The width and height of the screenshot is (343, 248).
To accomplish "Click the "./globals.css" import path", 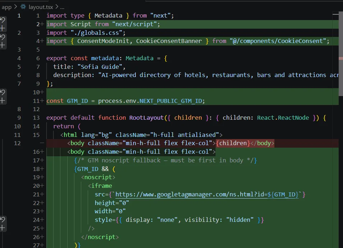I will pyautogui.click(x=96, y=33).
